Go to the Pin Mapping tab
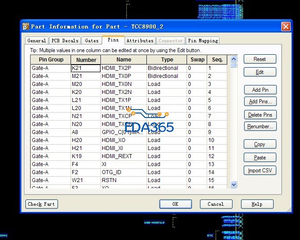This screenshot has width=300, height=240. 203,41
